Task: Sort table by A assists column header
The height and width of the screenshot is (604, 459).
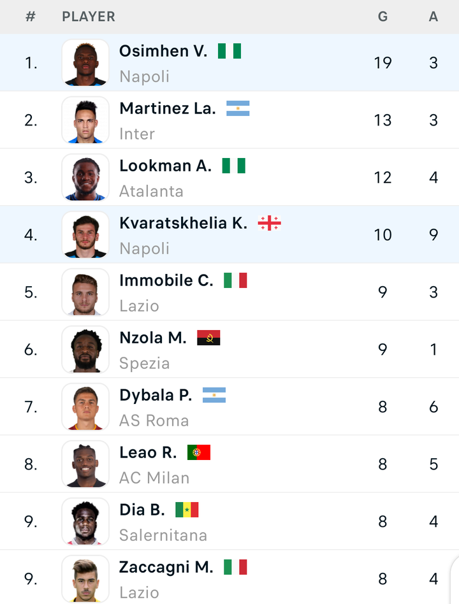Action: [x=433, y=17]
